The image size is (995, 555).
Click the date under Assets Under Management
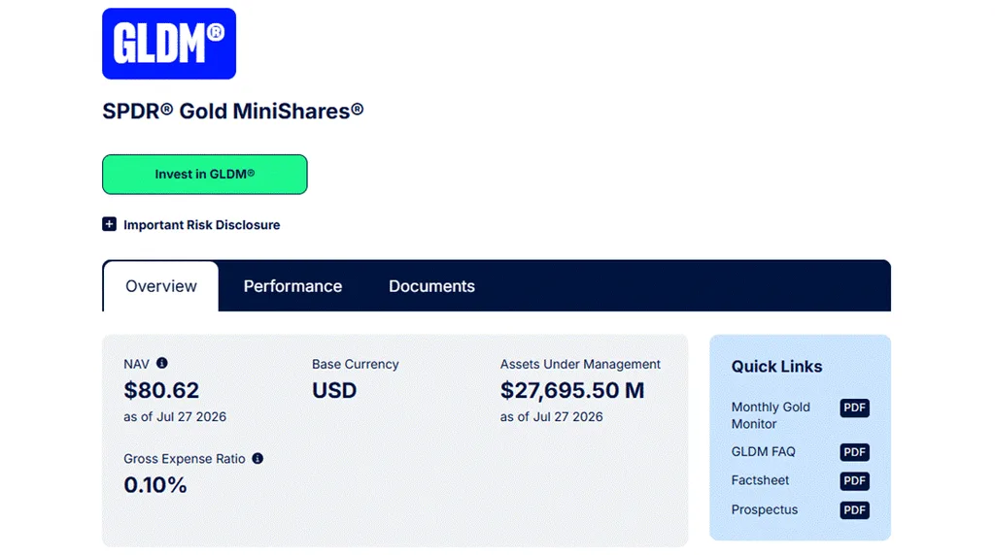pos(551,417)
